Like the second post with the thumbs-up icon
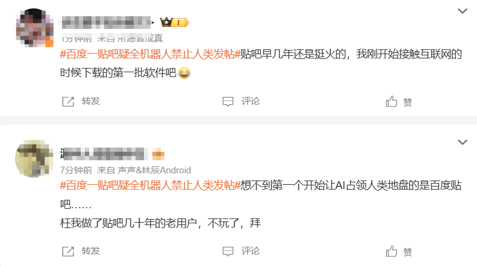477x266 pixels. pyautogui.click(x=391, y=251)
